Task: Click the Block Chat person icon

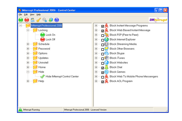Action: click(106, 67)
